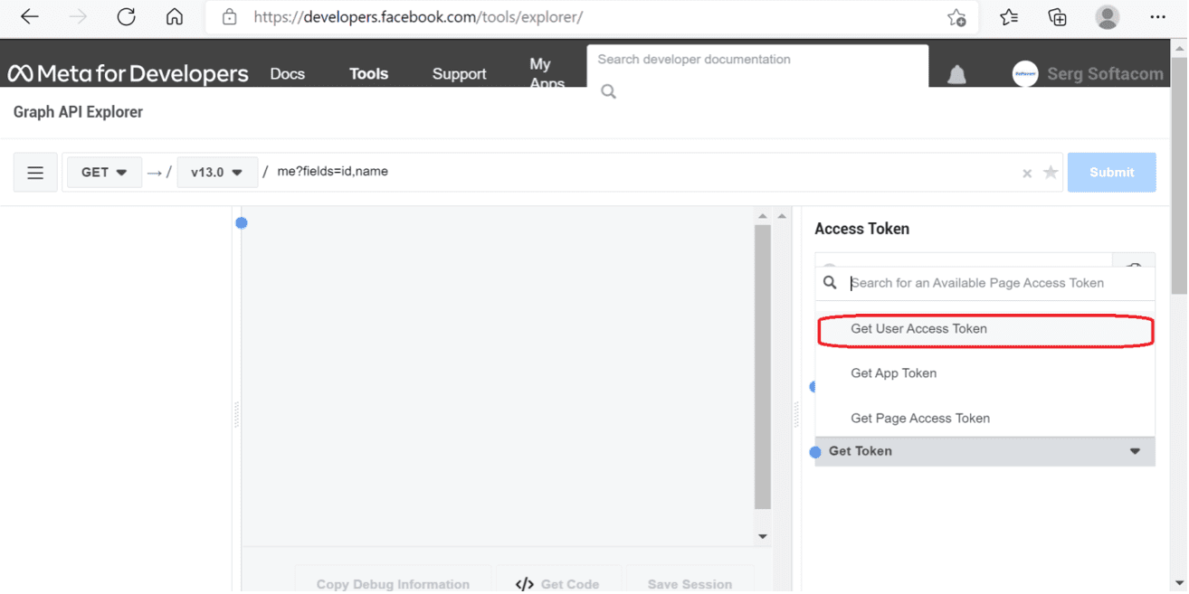Open the Support menu
Viewport: 1189px width, 594px height.
pos(460,74)
